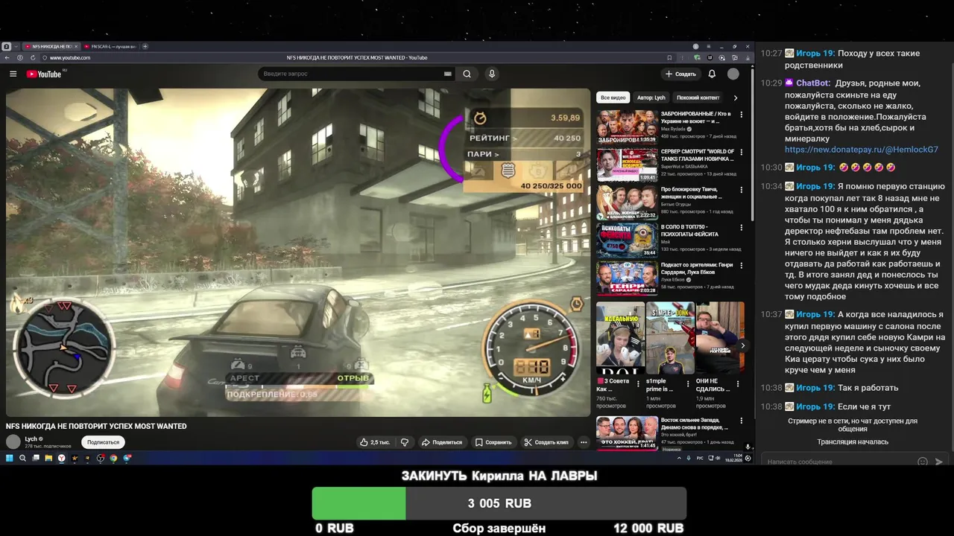Select the Похожий контент filter chip
This screenshot has height=536, width=954.
click(x=698, y=98)
